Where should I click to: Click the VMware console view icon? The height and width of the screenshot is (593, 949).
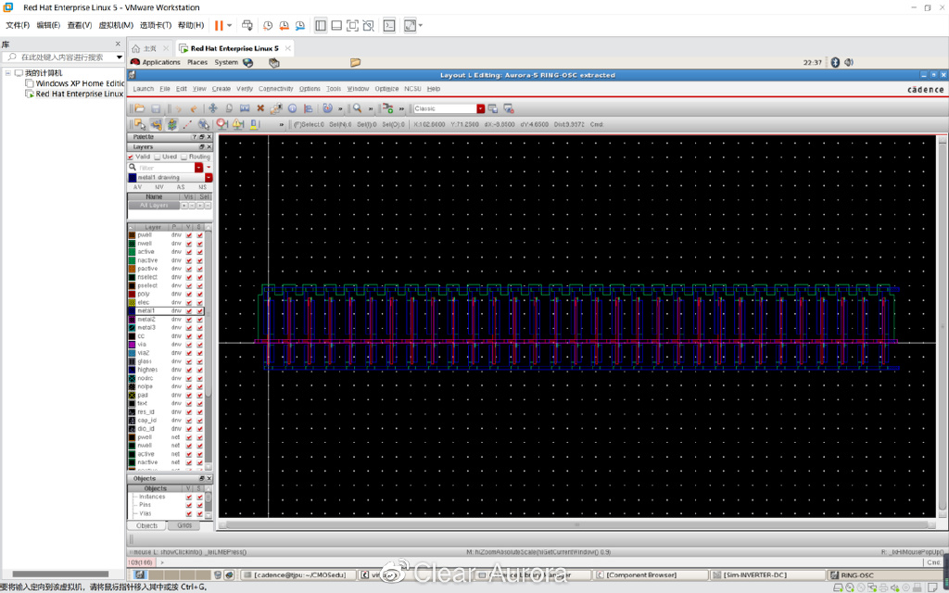pos(390,25)
